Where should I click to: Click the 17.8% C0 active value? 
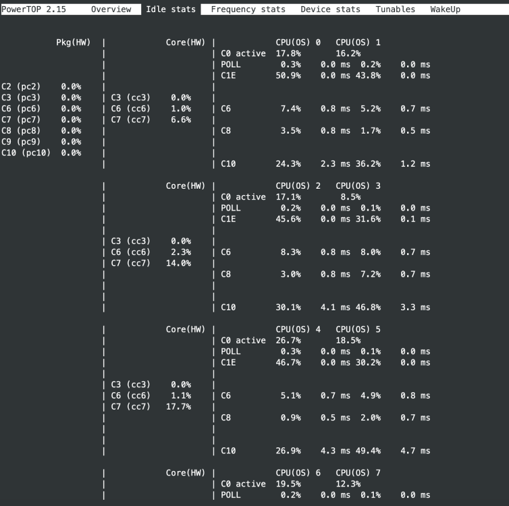[288, 53]
